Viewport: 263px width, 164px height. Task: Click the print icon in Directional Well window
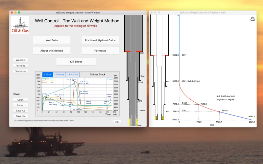coord(252,19)
